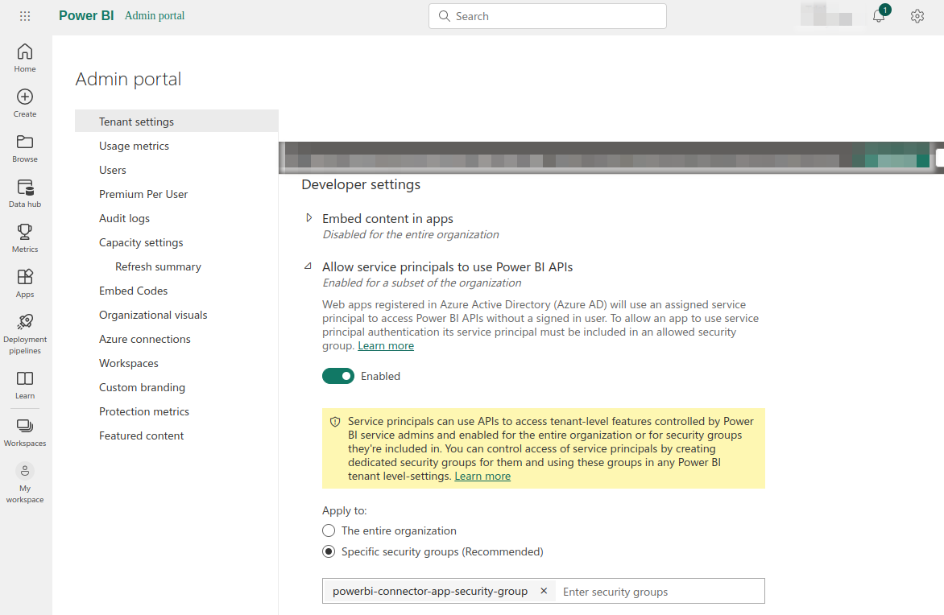Click the search magnifier icon
This screenshot has height=615, width=944.
pos(445,16)
